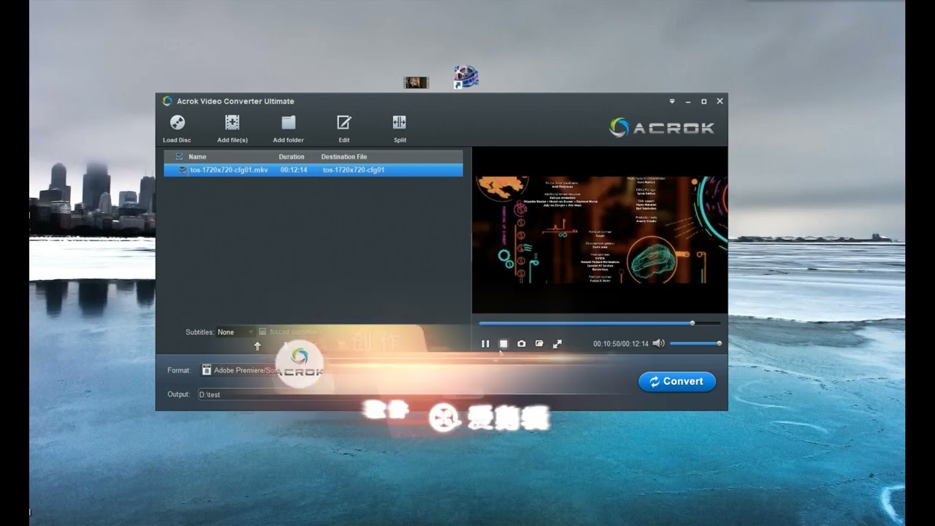Move the selected item up with the arrow
Screen dimensions: 935x526
[257, 346]
